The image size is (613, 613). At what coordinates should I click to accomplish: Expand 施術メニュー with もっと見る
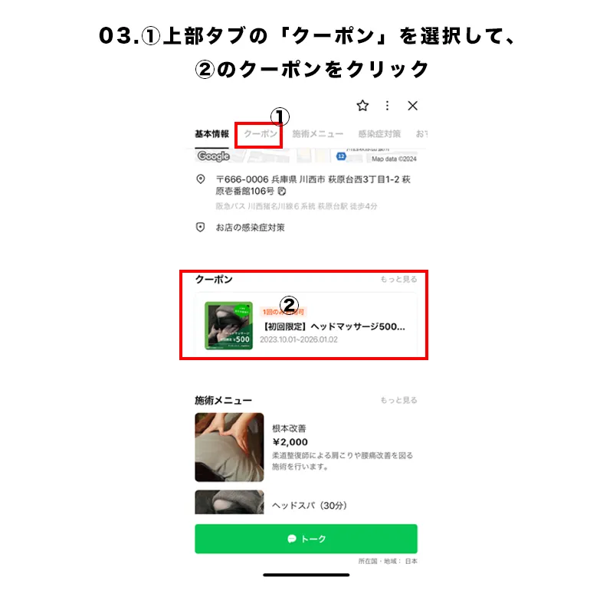tap(398, 400)
